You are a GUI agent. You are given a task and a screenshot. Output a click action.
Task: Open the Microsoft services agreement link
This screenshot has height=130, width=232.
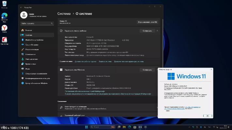click(85, 91)
